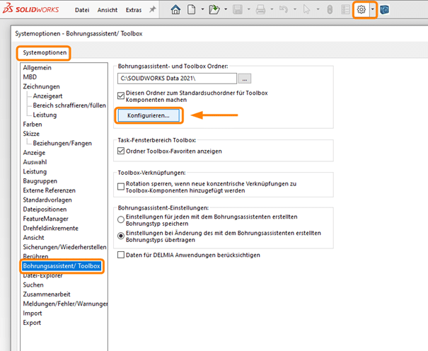Select Meldungen/Fehler/Warnungen in options list

pos(65,304)
